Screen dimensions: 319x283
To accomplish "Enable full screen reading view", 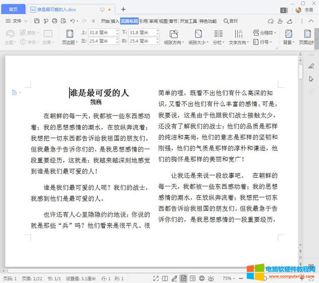I will [x=165, y=278].
